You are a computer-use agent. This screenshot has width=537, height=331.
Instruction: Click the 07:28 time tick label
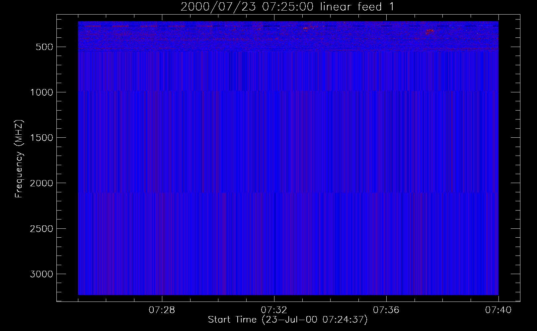pos(162,310)
